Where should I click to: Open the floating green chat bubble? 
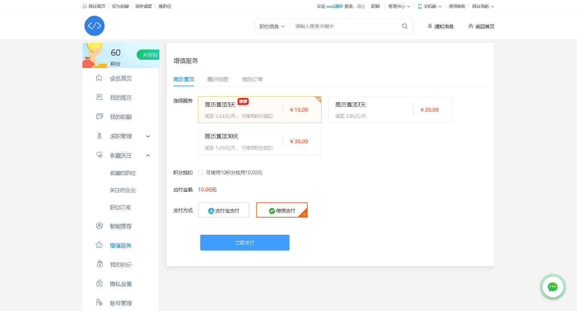(553, 287)
